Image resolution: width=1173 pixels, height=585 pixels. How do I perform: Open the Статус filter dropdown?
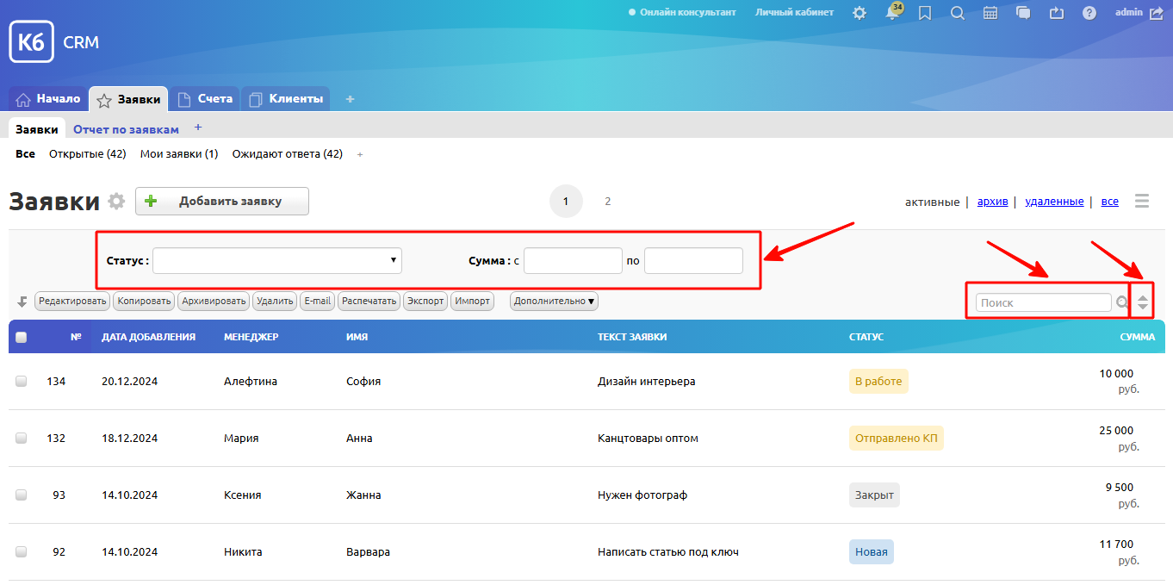pyautogui.click(x=276, y=260)
